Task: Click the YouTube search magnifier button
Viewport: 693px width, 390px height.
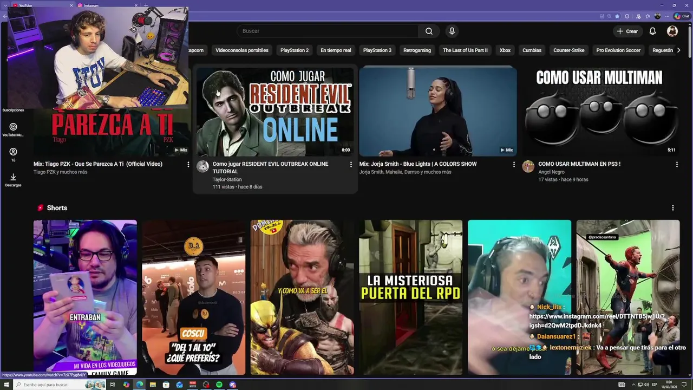Action: 429,31
